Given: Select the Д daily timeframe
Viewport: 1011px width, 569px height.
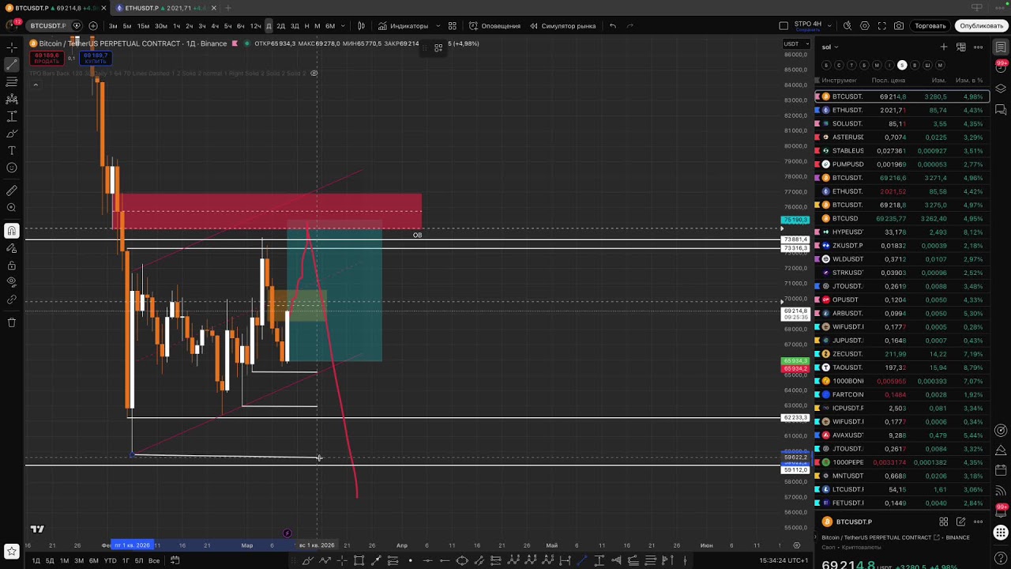Looking at the screenshot, I should click(x=269, y=26).
